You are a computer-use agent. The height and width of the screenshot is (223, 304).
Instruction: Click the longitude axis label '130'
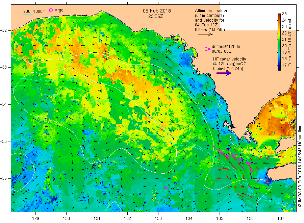[66, 219]
